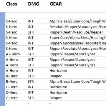The image size is (106, 106).
Task: Click the blue shaded column cell
Action: 3,59
